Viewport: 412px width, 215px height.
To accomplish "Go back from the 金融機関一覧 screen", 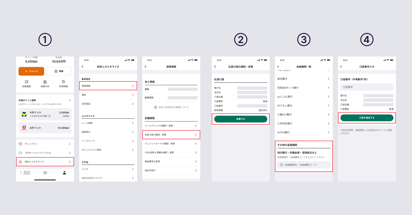I will [278, 67].
